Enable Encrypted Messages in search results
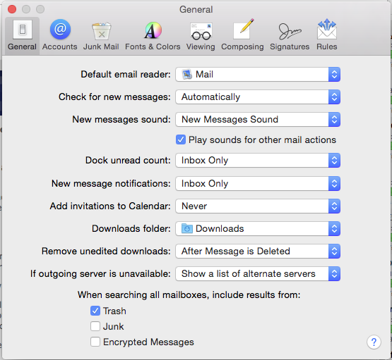The image size is (392, 360). click(95, 342)
